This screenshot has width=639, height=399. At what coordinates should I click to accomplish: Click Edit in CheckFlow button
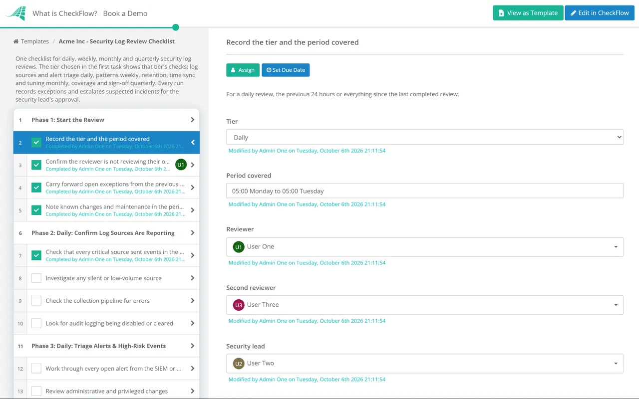tap(600, 13)
